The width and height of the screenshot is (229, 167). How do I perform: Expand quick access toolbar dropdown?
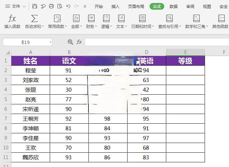85,7
